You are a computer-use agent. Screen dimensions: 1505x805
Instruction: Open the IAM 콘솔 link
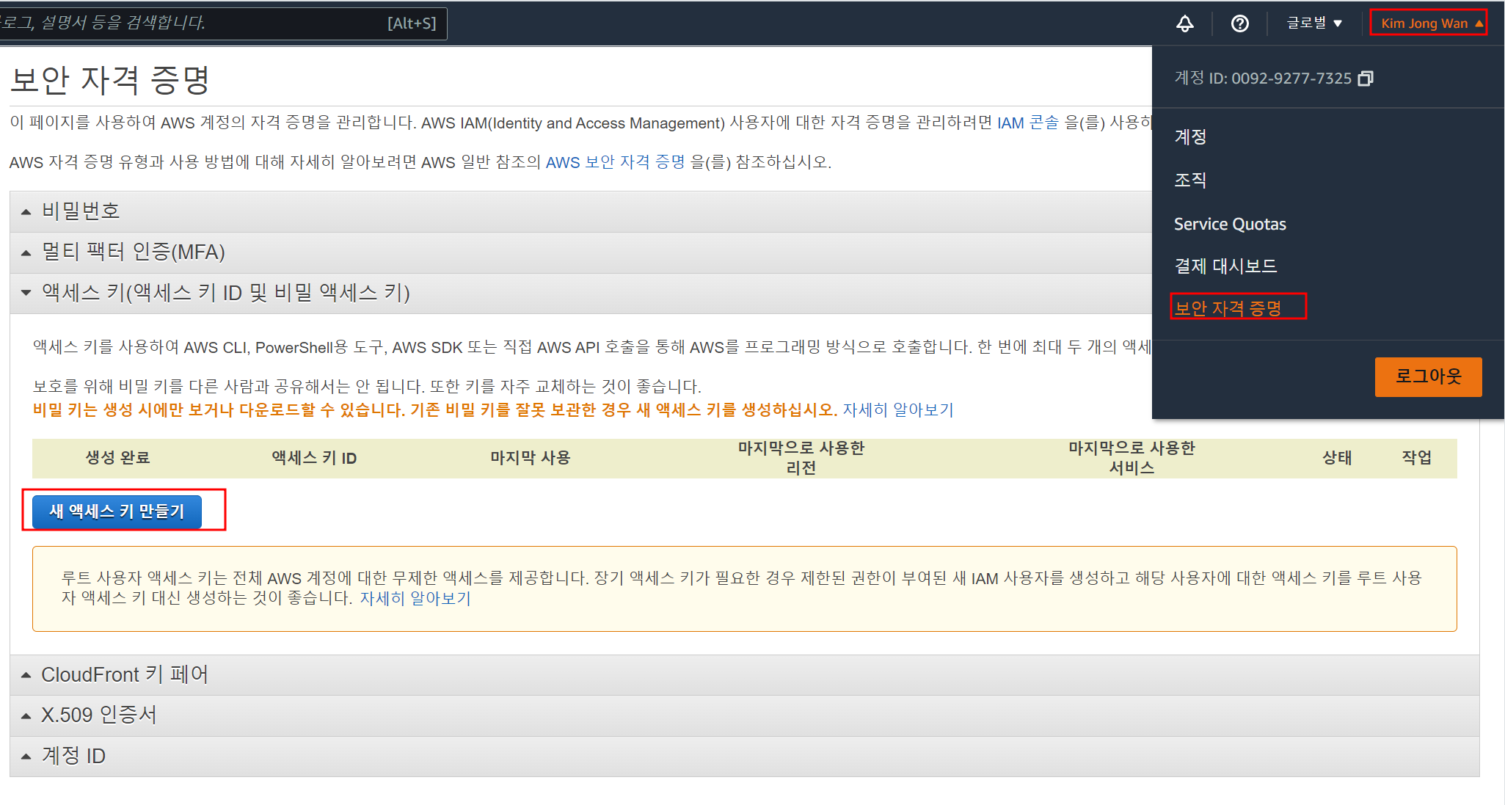[1027, 123]
